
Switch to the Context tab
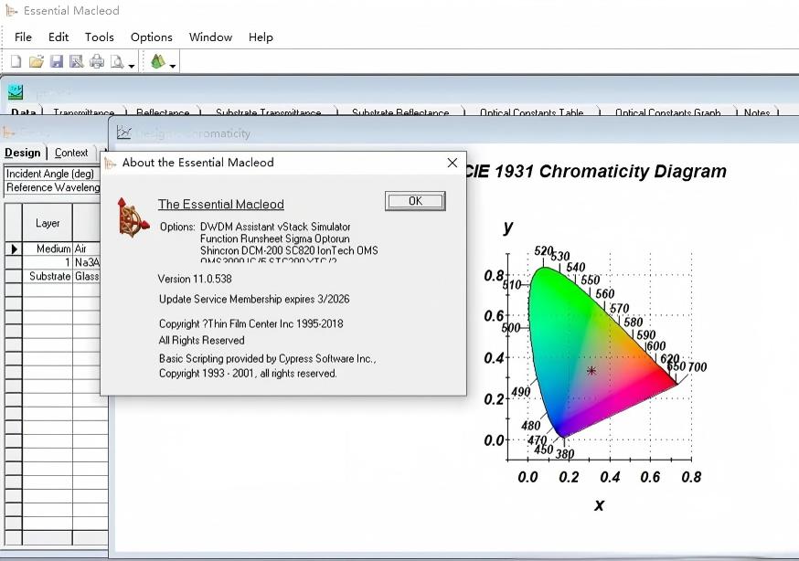point(72,153)
